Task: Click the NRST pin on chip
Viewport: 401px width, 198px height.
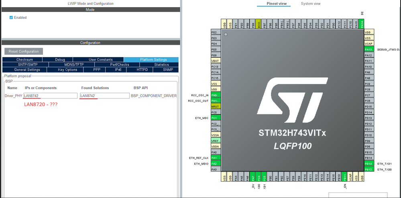Action: (x=216, y=106)
